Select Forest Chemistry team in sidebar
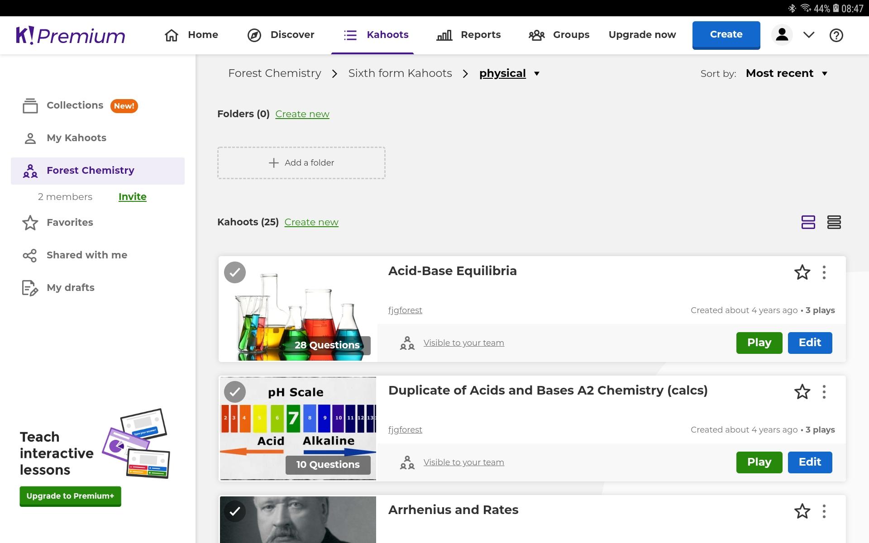This screenshot has height=543, width=869. click(98, 171)
